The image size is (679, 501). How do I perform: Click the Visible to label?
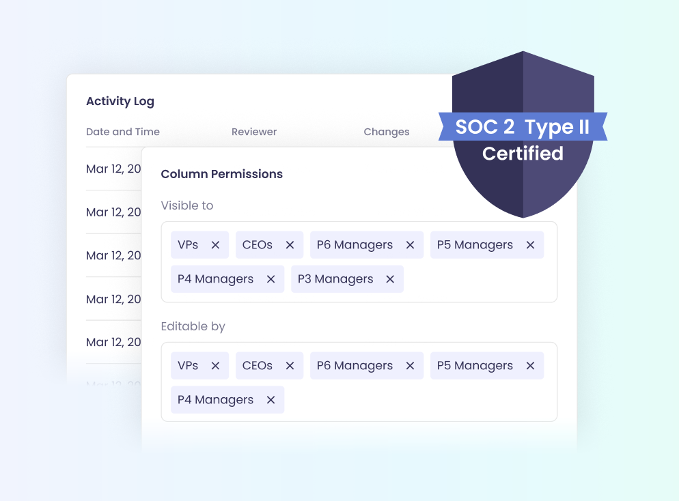coord(187,205)
